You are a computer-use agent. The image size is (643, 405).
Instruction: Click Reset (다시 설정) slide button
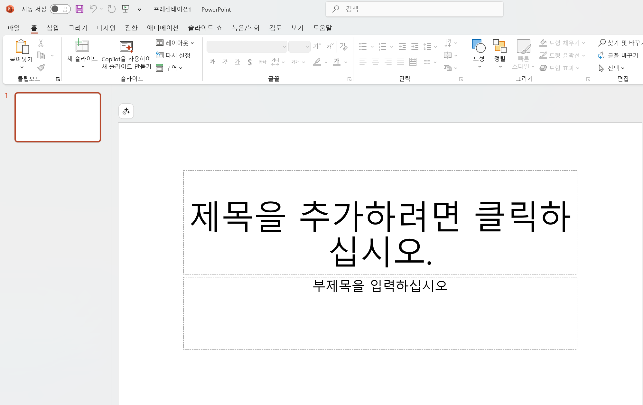point(173,55)
